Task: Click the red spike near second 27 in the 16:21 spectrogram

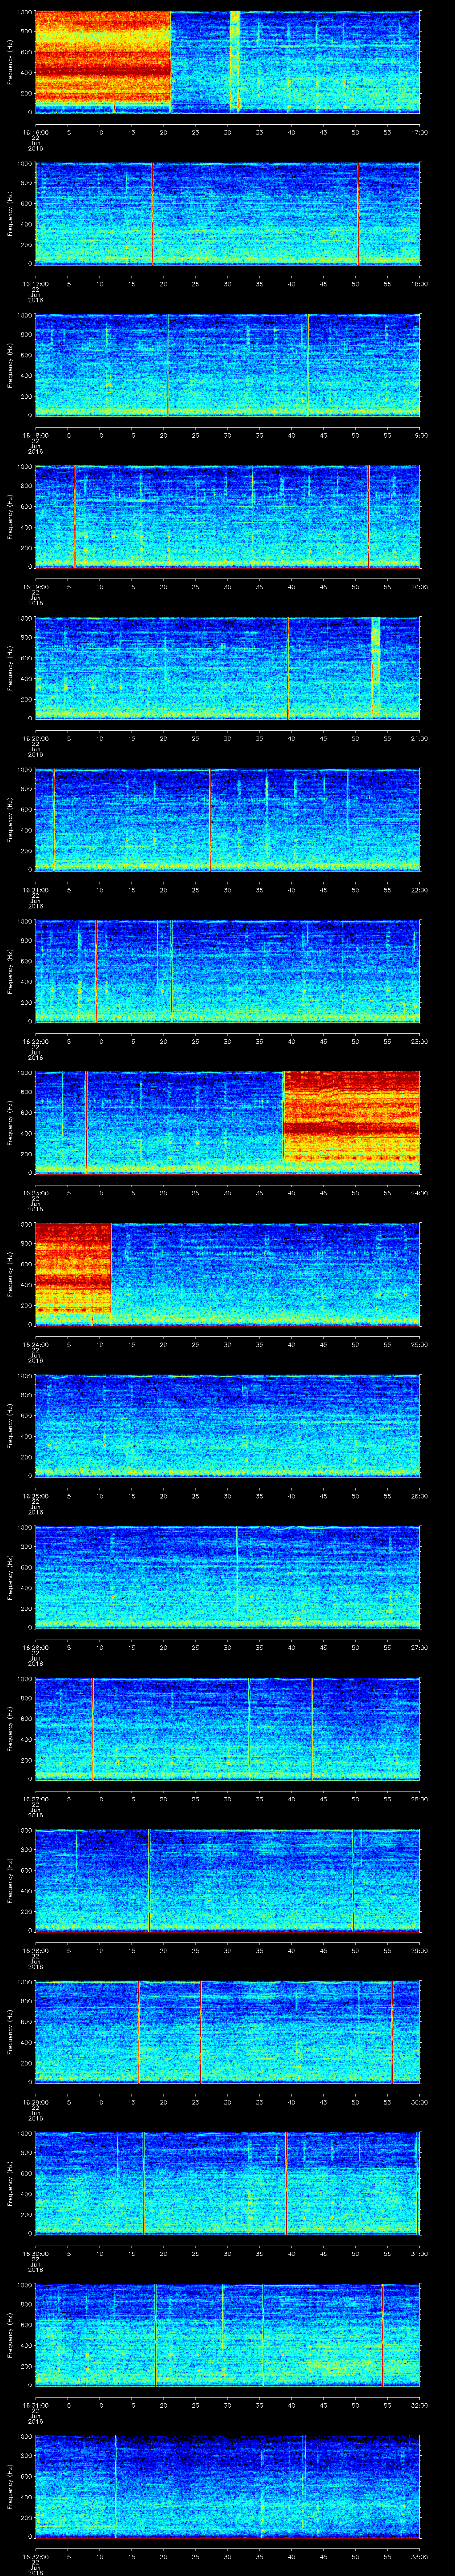Action: (210, 819)
